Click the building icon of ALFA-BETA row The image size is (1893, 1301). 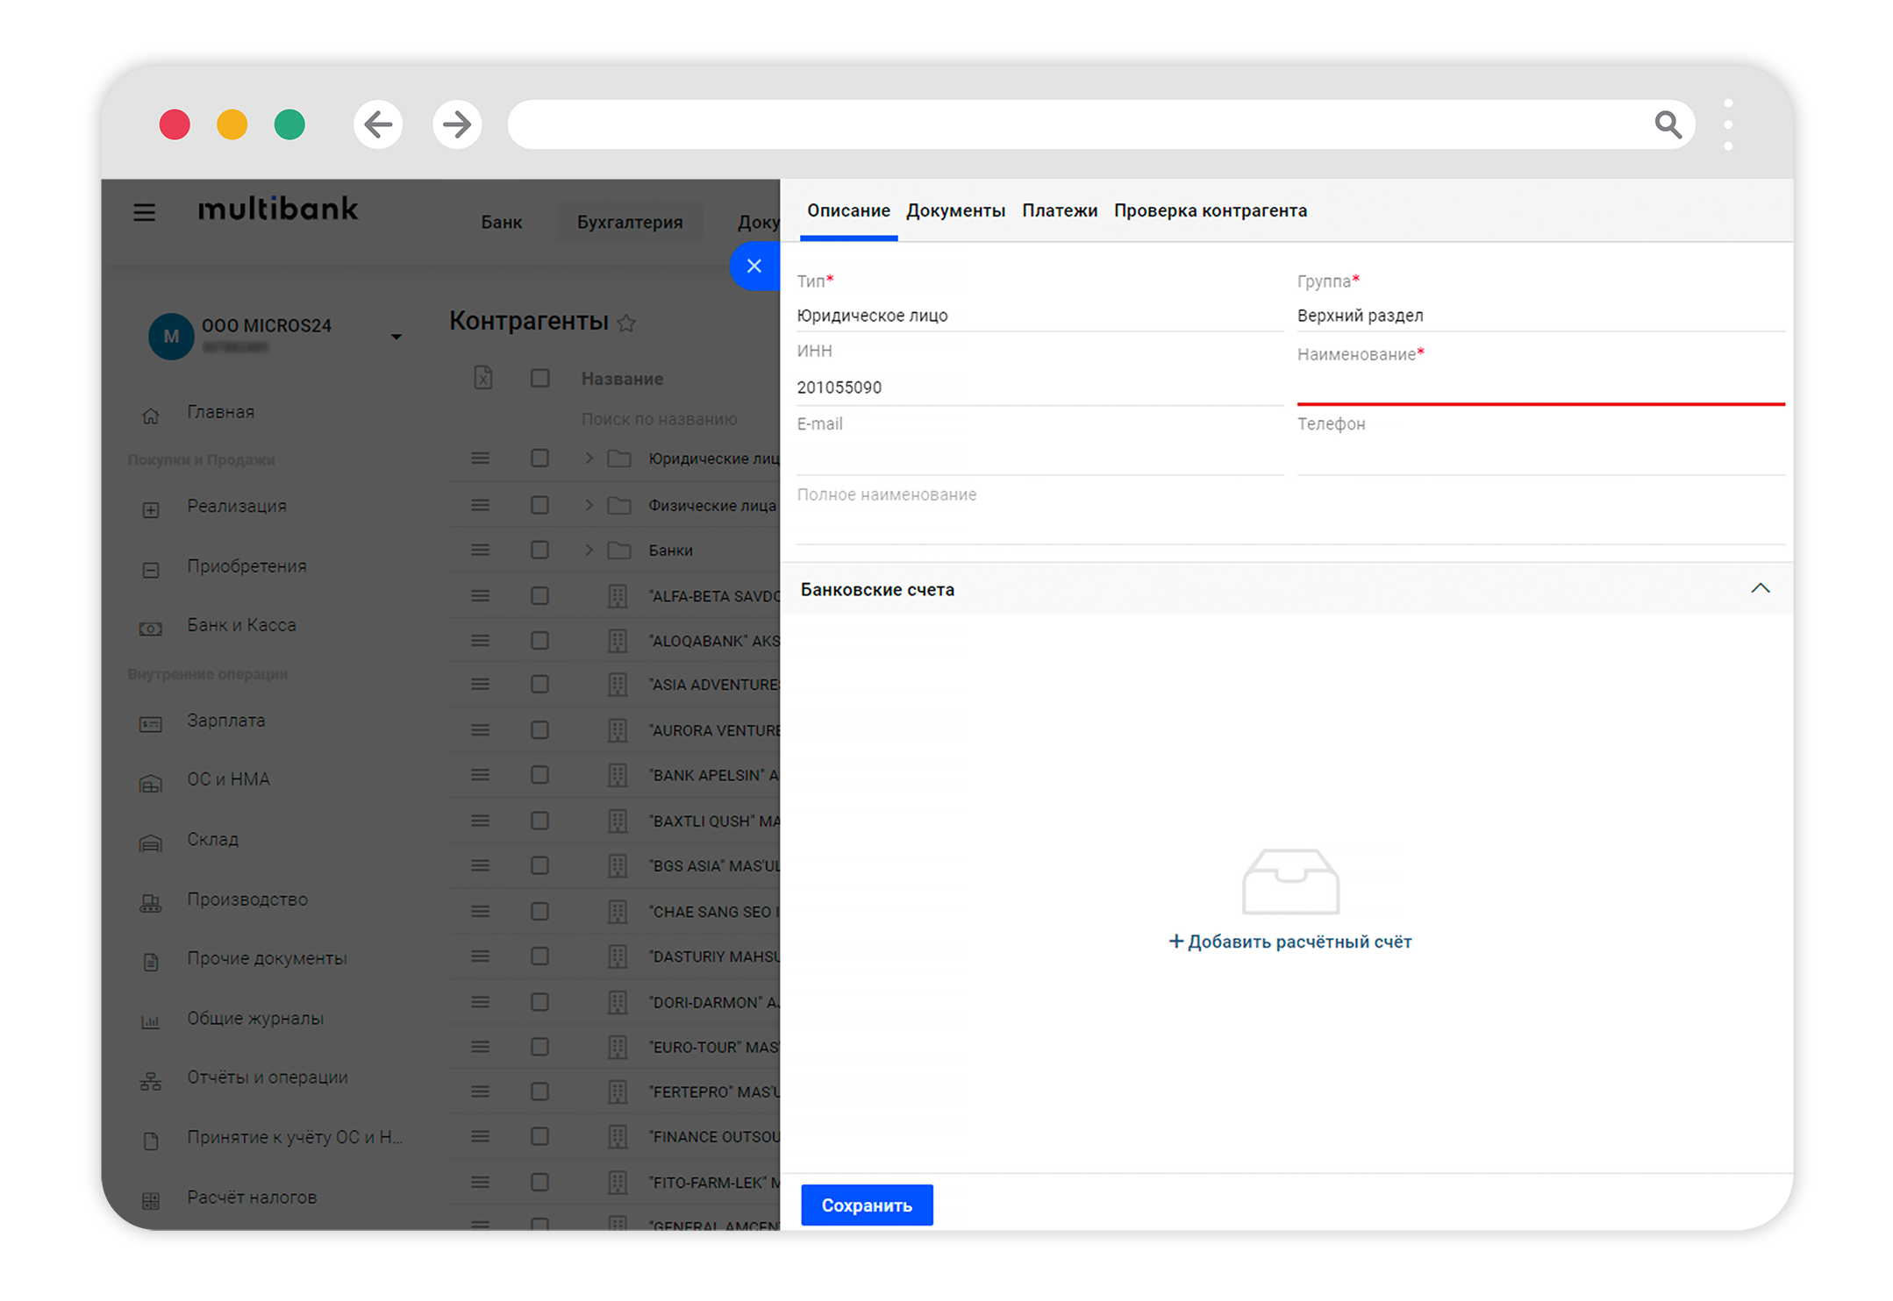pos(618,596)
